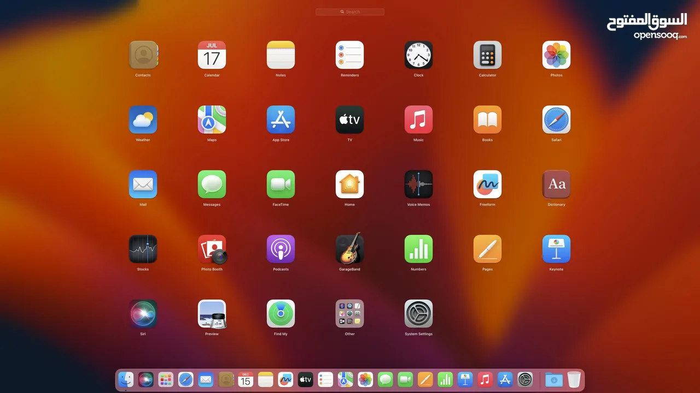Open Siri from the Launchpad grid
This screenshot has height=393, width=700.
(143, 313)
